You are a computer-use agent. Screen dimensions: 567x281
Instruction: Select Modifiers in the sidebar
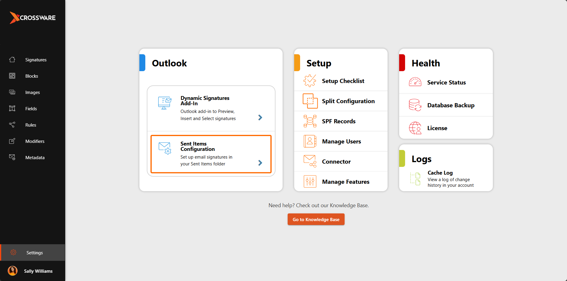coord(35,141)
